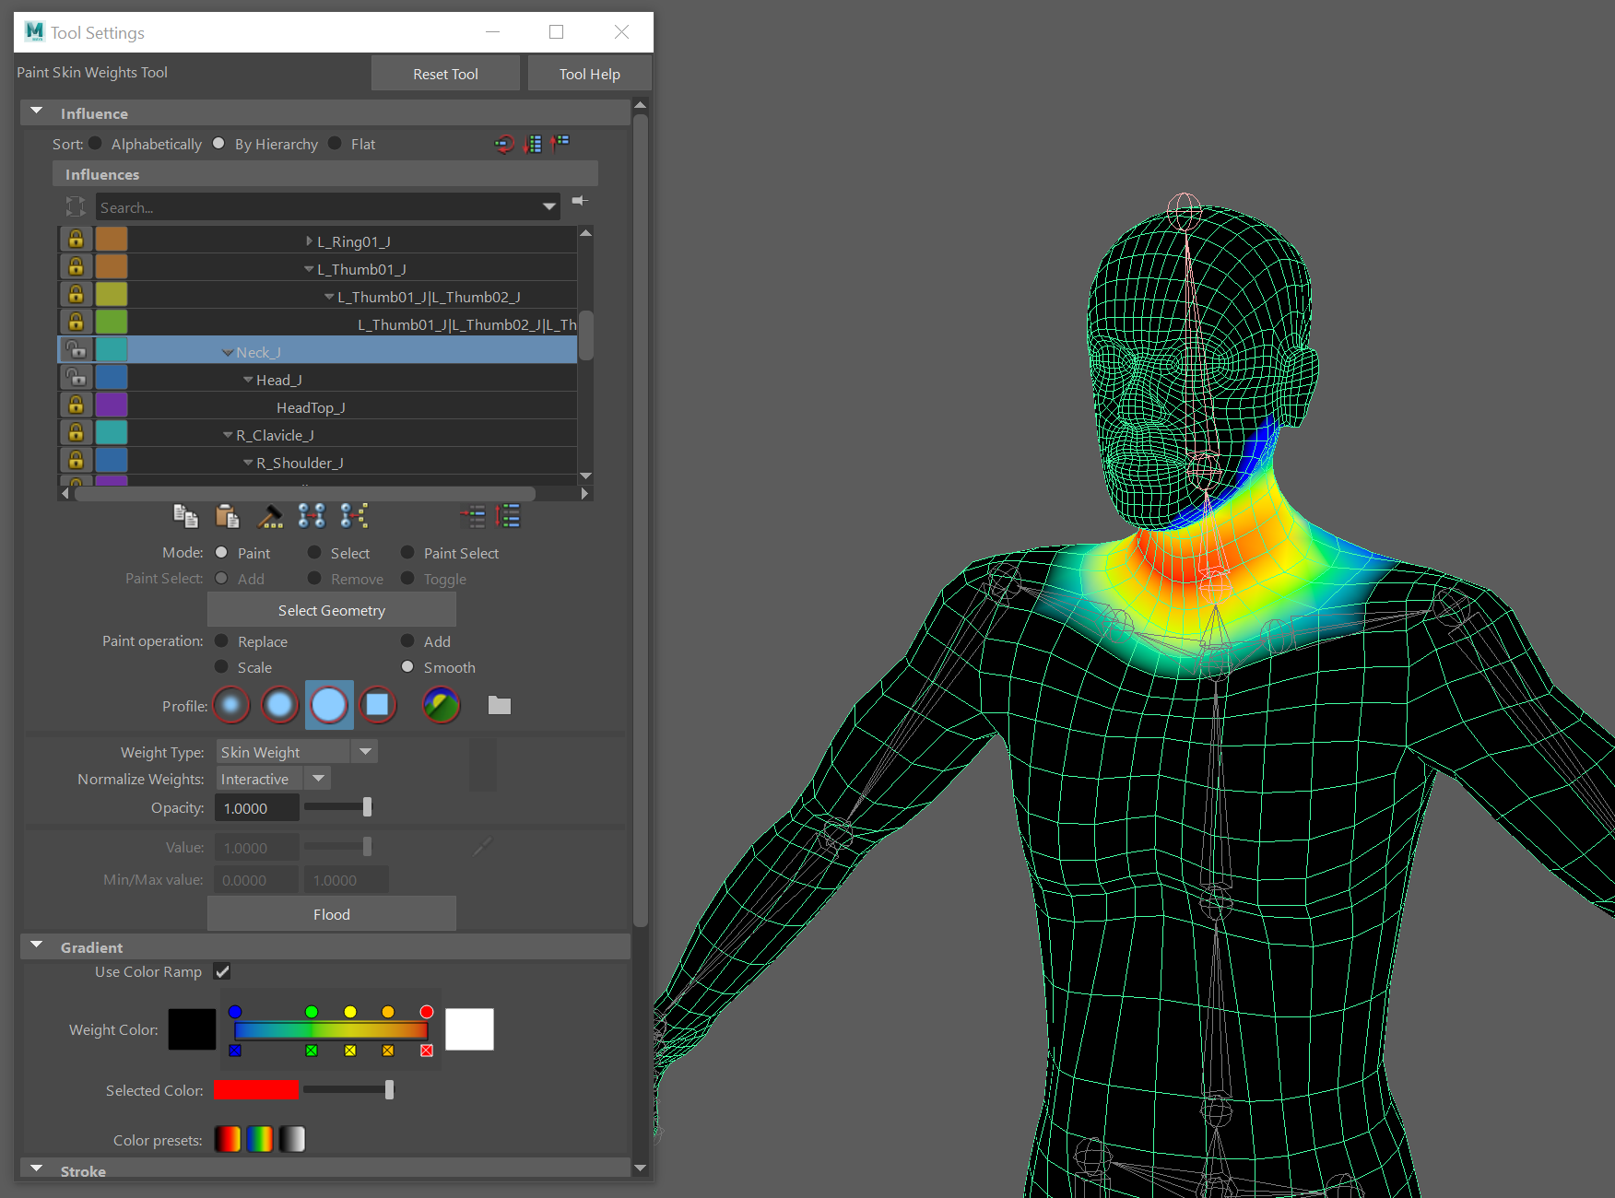
Task: Select the R_Clavicle_J influence
Action: (x=275, y=435)
